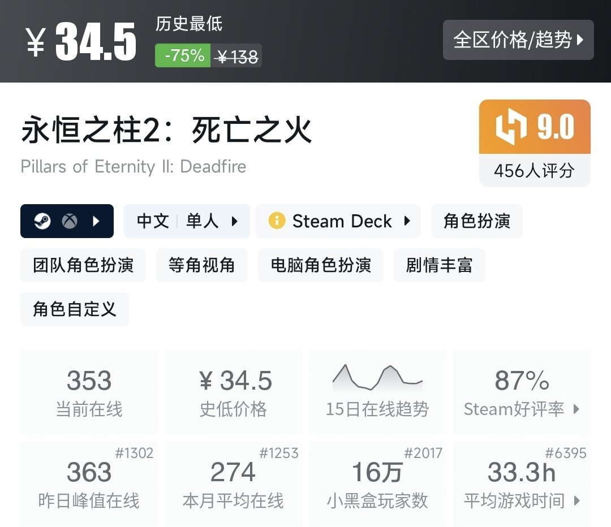Select the 角色自定义 tag
This screenshot has height=527, width=611.
pyautogui.click(x=75, y=309)
